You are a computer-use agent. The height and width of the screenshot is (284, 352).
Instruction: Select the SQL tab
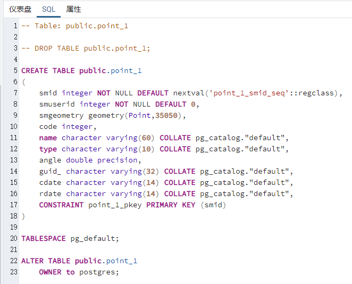48,9
